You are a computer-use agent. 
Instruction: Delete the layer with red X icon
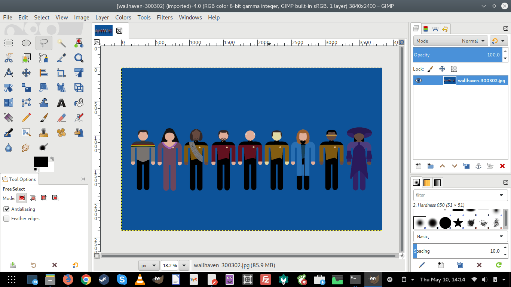pyautogui.click(x=502, y=166)
